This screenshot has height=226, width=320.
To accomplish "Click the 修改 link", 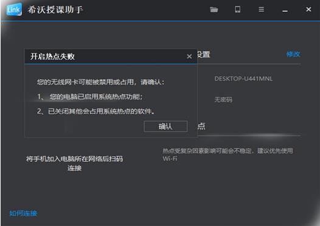I will [293, 55].
